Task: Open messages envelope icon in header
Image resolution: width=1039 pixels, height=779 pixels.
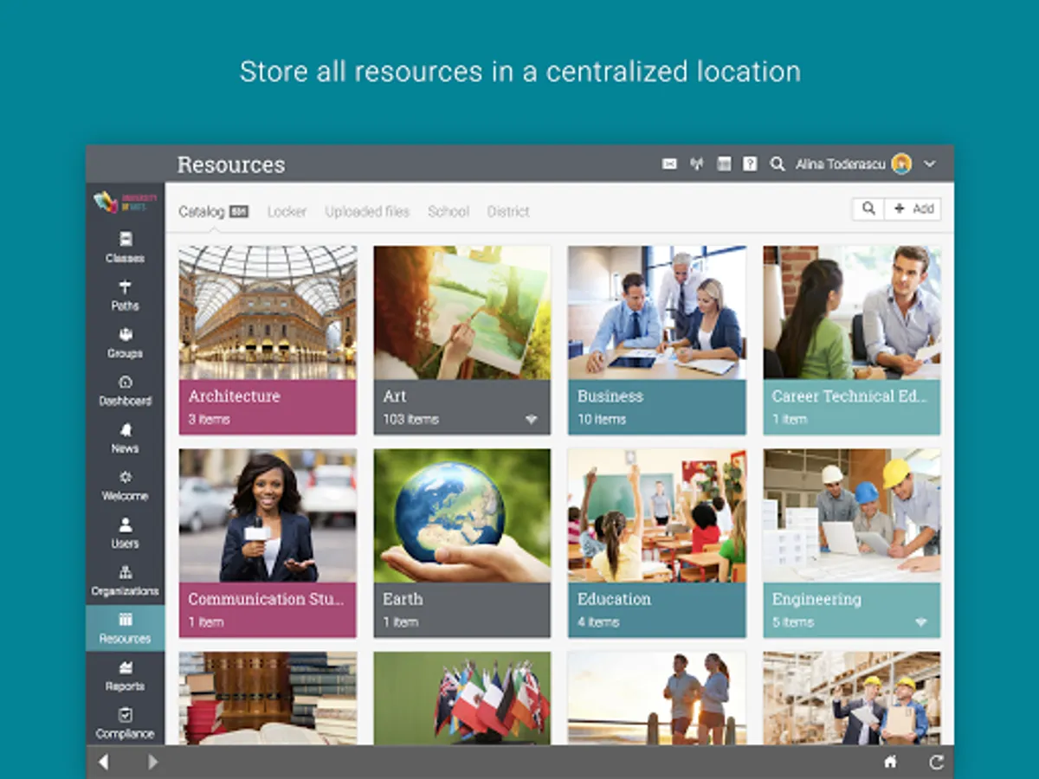Action: tap(669, 164)
